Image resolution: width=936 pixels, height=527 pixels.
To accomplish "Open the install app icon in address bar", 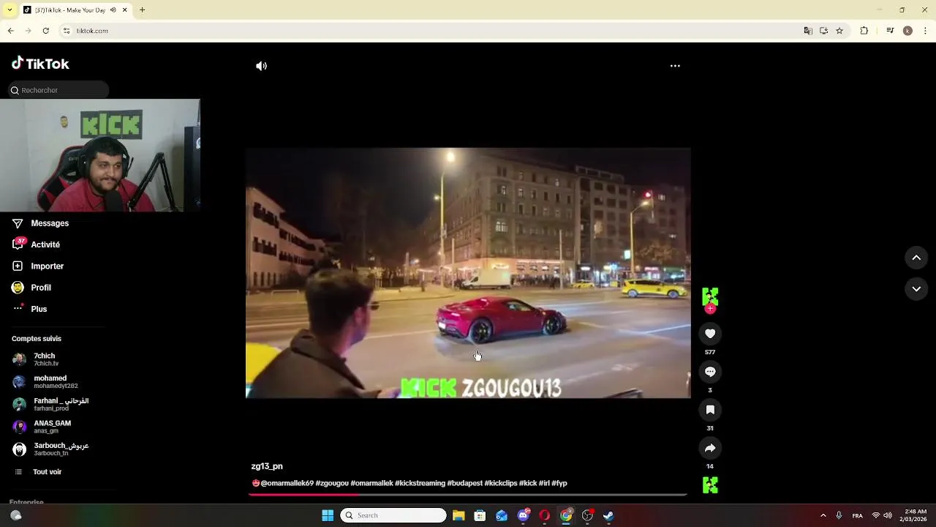I will pos(823,31).
